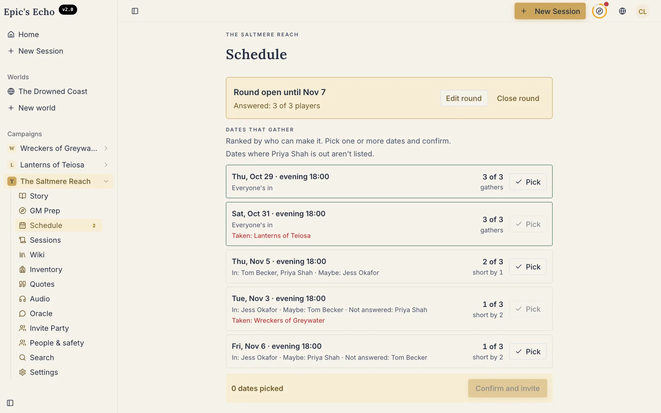Viewport: 661px width, 413px height.
Task: Pick the Thu, Oct 29 evening date
Action: click(528, 182)
